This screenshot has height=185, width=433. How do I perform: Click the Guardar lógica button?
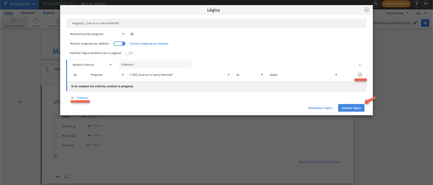coord(351,108)
